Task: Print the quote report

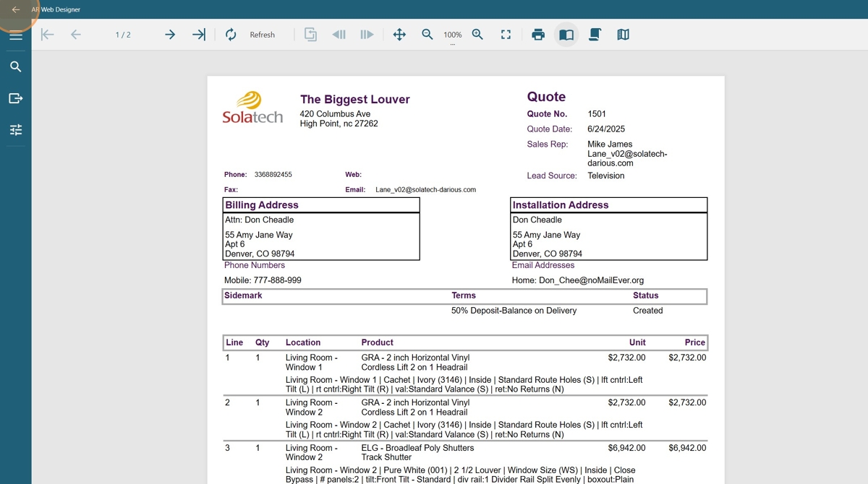Action: (538, 35)
